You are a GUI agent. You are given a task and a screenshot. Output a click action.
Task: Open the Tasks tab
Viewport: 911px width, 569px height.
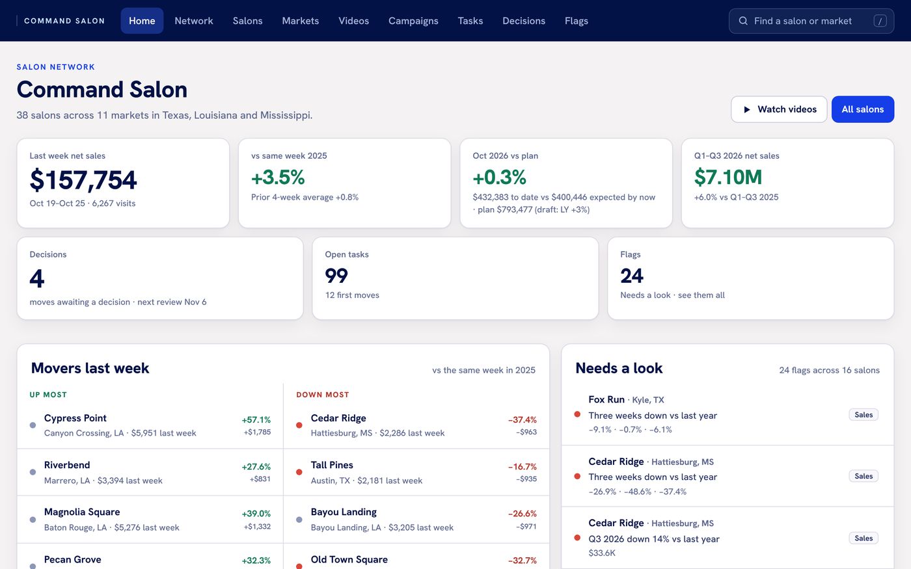(470, 21)
